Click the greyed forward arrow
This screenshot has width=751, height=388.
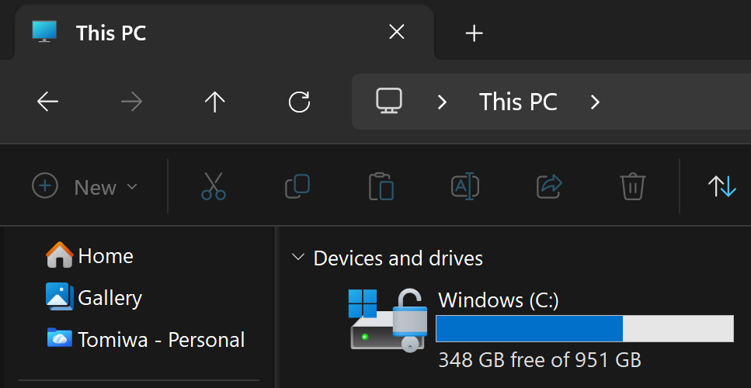coord(132,102)
